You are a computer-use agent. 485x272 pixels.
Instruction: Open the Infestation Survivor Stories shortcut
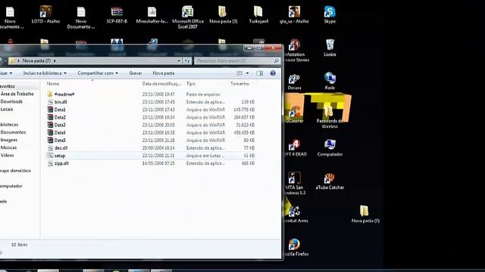(x=296, y=51)
